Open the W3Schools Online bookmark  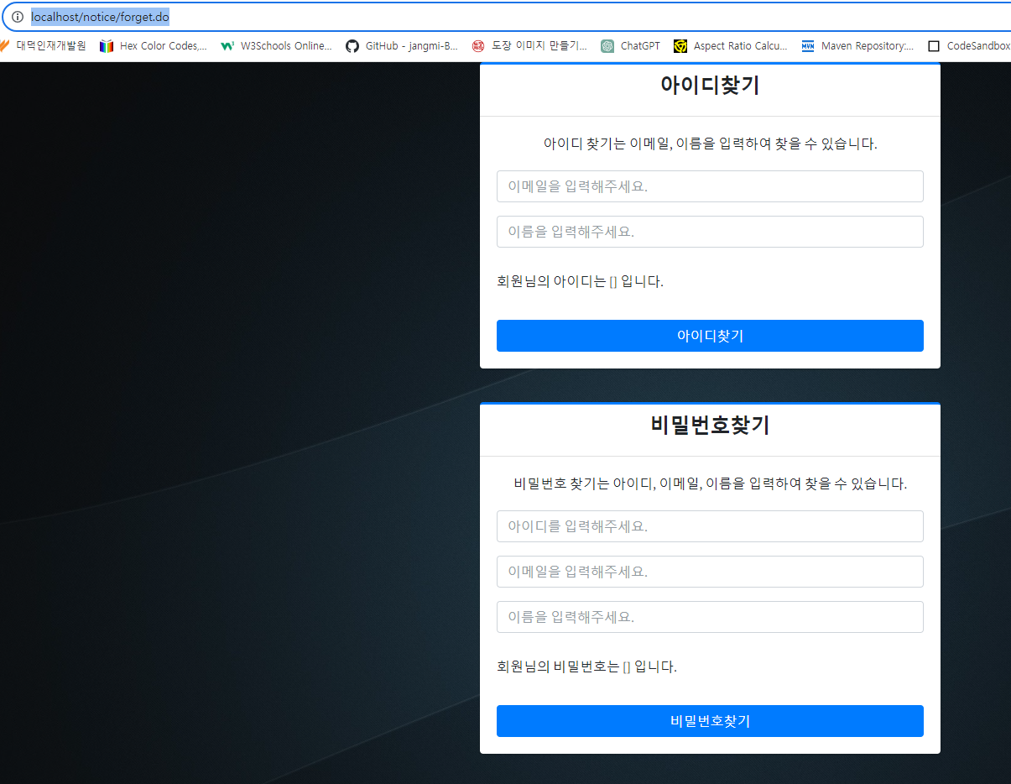pos(276,46)
